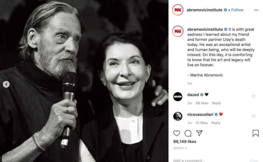The image size is (263, 162).
Task: Open the comment bubble icon
Action: [x=188, y=133]
